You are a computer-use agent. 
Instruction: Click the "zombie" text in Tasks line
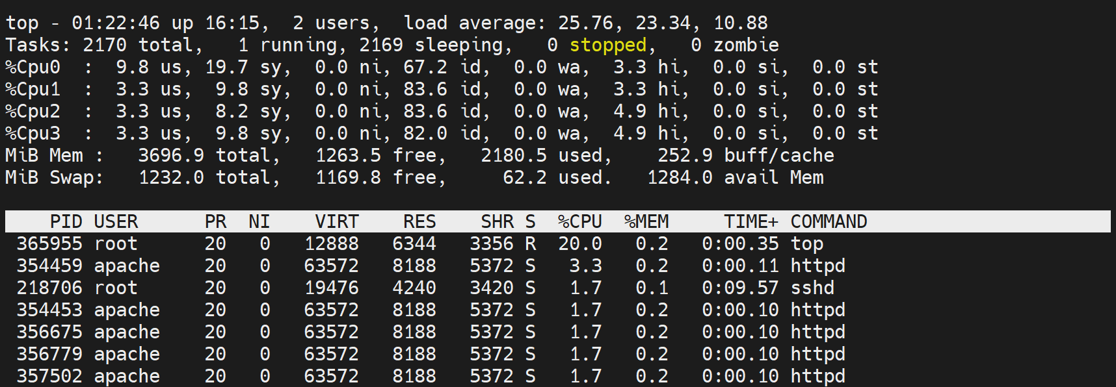point(745,45)
